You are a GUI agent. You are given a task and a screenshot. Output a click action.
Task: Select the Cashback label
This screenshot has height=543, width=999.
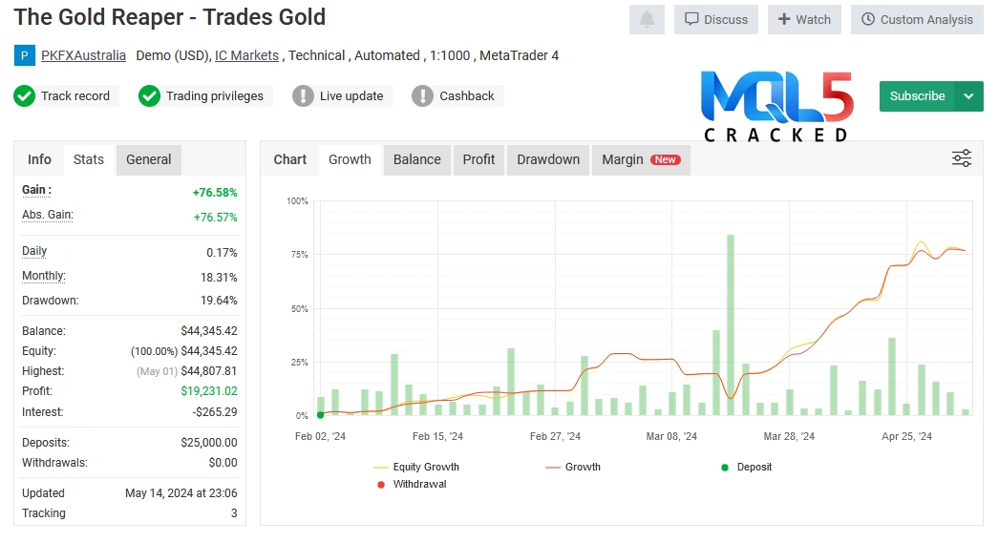tap(467, 96)
